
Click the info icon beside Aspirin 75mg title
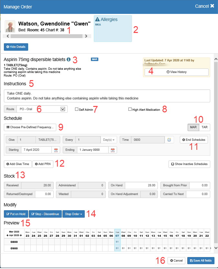(x=69, y=59)
